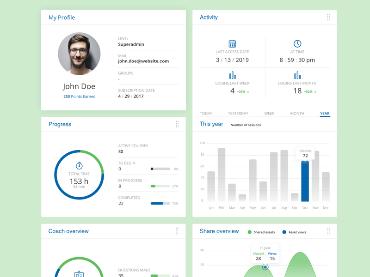The image size is (370, 277).
Task: Click the green up arrow next to +35%
Action: 248,92
